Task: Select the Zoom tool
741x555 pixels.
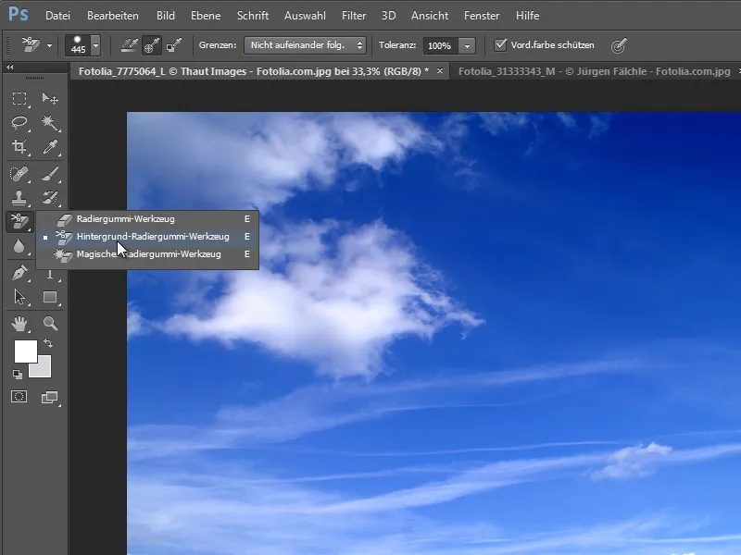Action: 50,323
